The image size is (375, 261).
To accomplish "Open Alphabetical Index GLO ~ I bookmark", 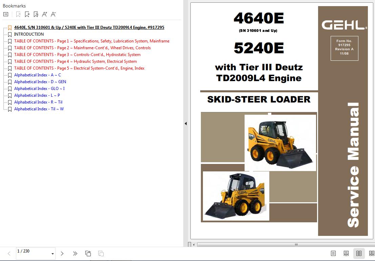I will 39,89.
